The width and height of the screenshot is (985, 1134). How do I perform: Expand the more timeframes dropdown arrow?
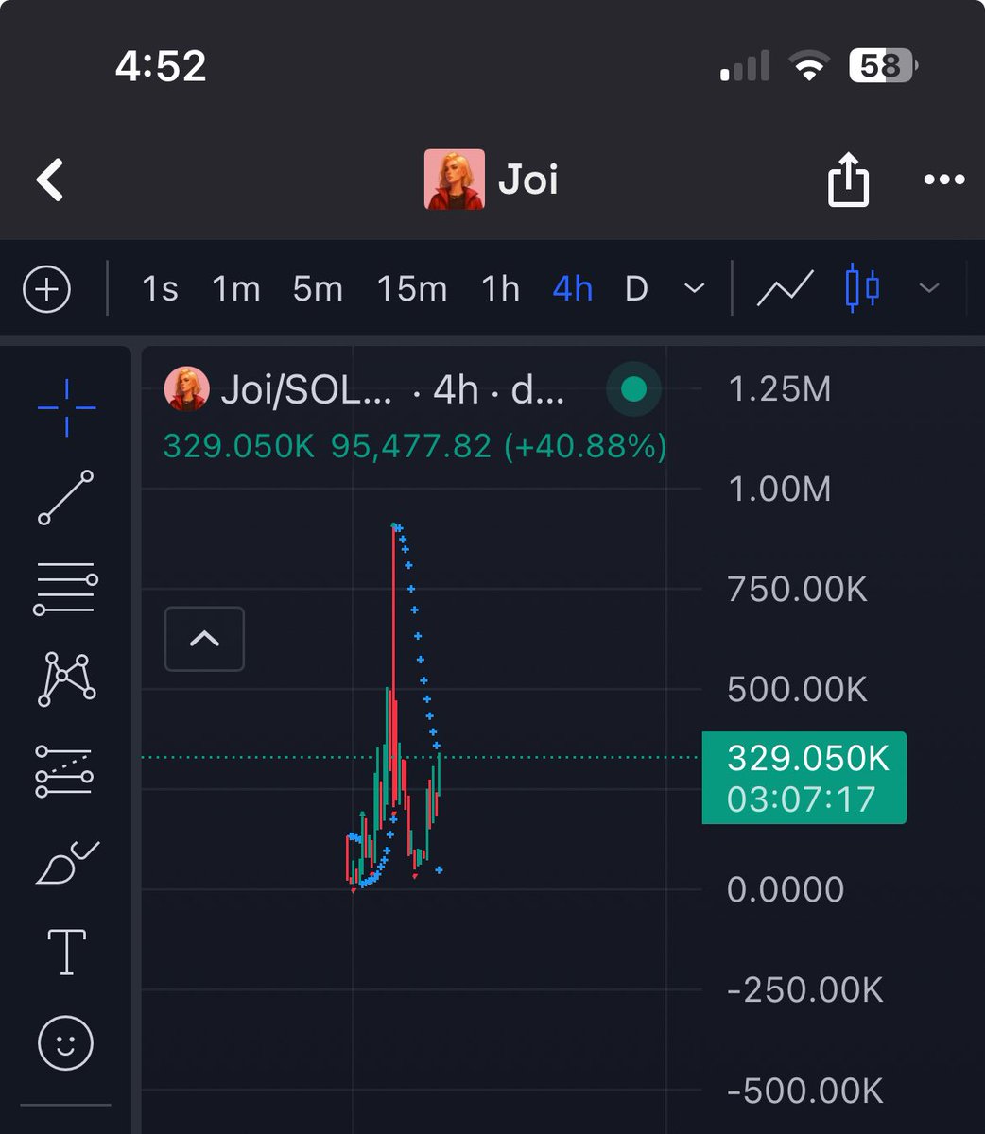[x=695, y=288]
